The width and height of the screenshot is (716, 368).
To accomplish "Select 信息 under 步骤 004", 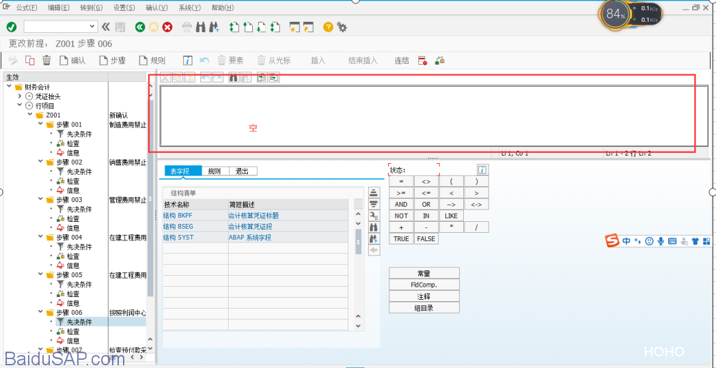I will [73, 266].
